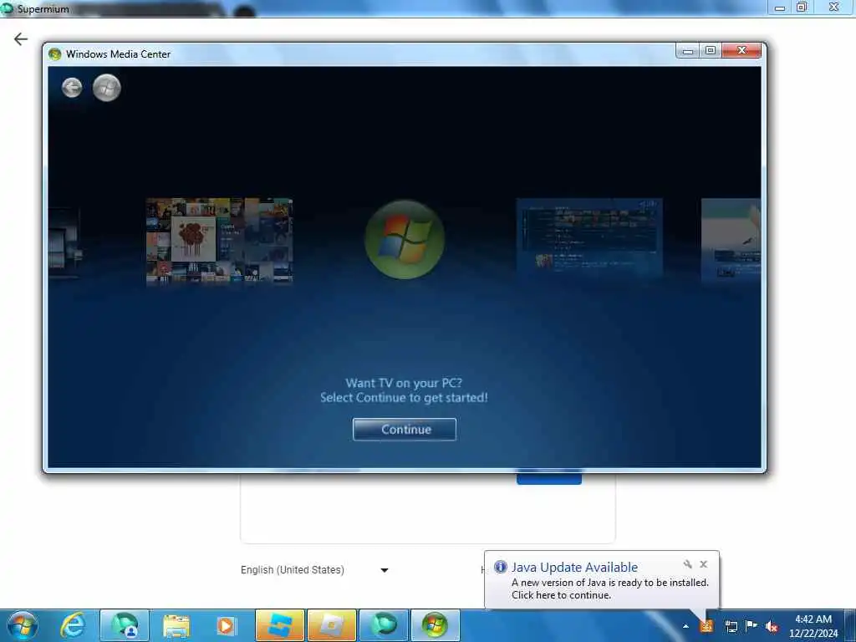Open the clock showing 4:42 AM
Screen dimensions: 856x642
[813, 626]
